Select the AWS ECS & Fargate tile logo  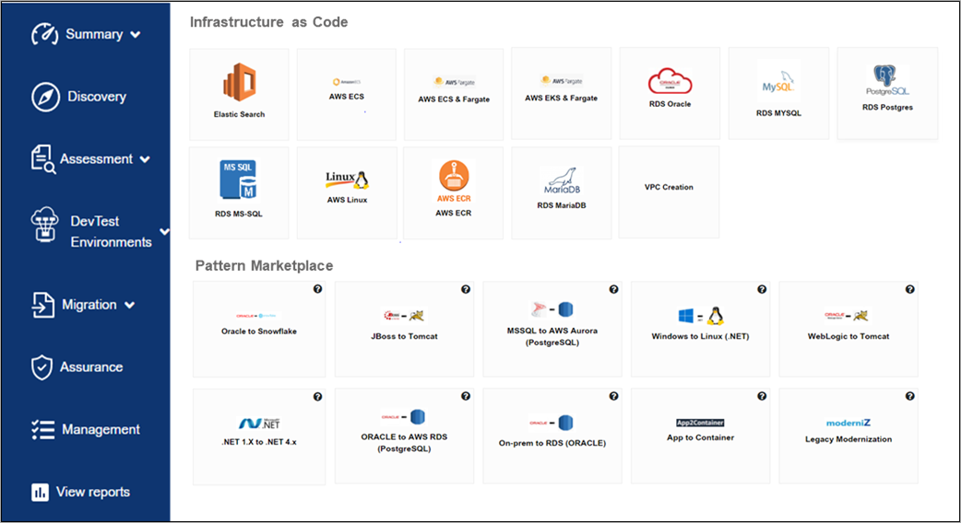pyautogui.click(x=454, y=82)
